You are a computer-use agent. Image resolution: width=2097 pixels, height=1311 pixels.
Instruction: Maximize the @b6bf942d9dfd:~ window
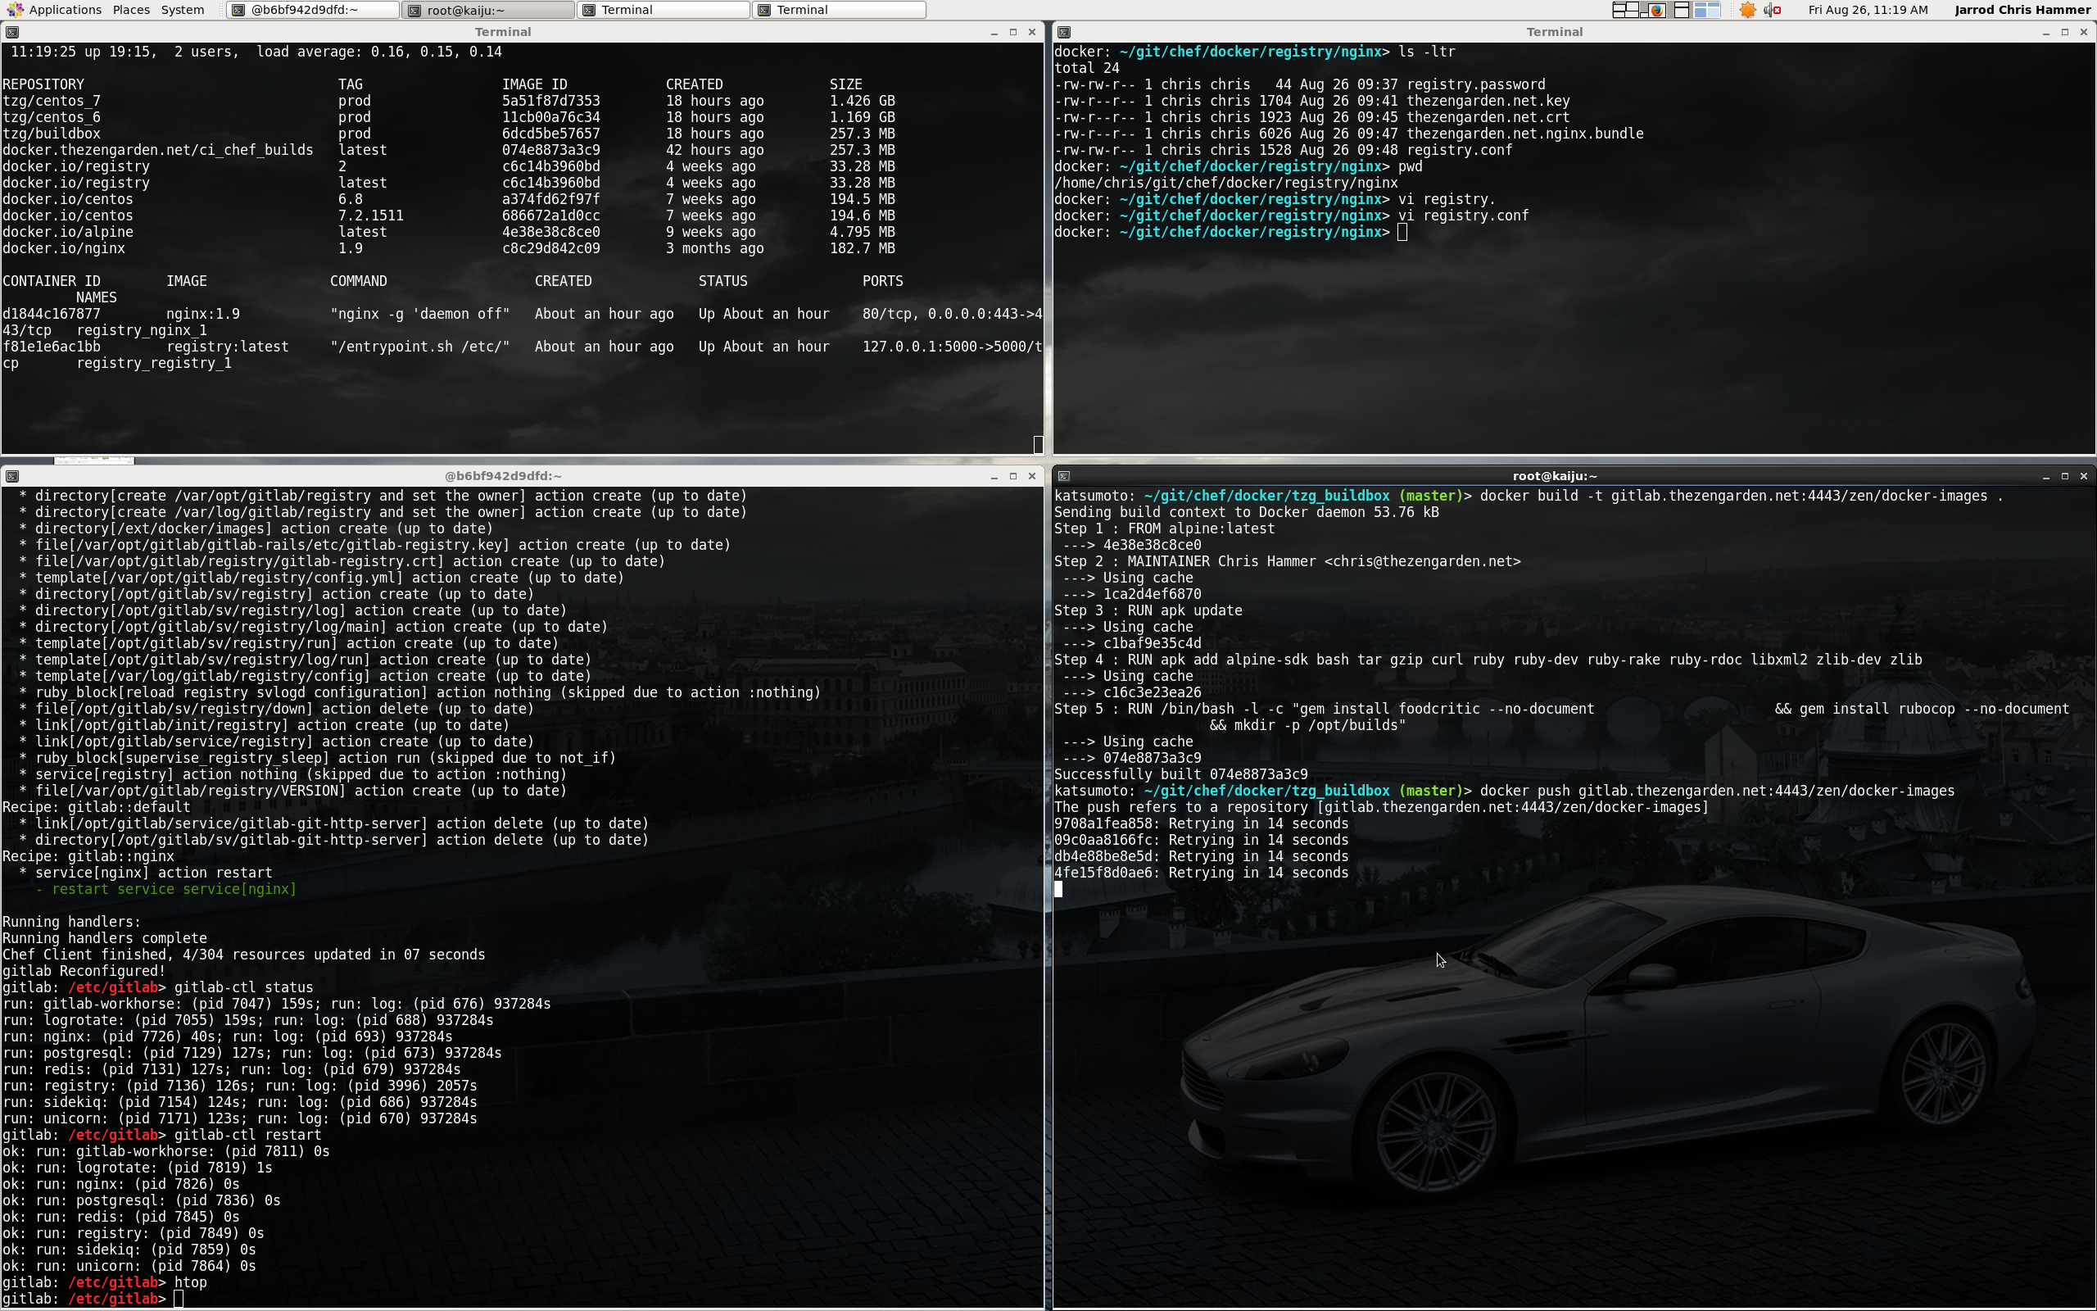[x=1013, y=476]
